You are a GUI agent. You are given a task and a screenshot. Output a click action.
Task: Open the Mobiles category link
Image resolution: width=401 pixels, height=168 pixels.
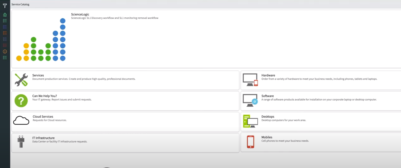267,137
